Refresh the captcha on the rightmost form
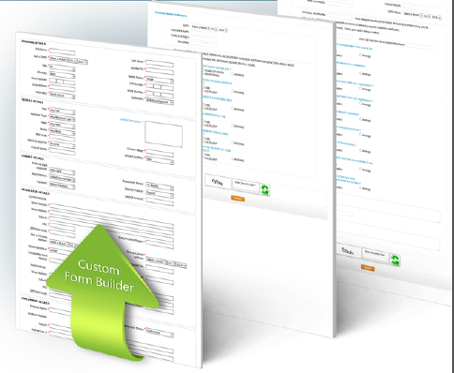 395,261
